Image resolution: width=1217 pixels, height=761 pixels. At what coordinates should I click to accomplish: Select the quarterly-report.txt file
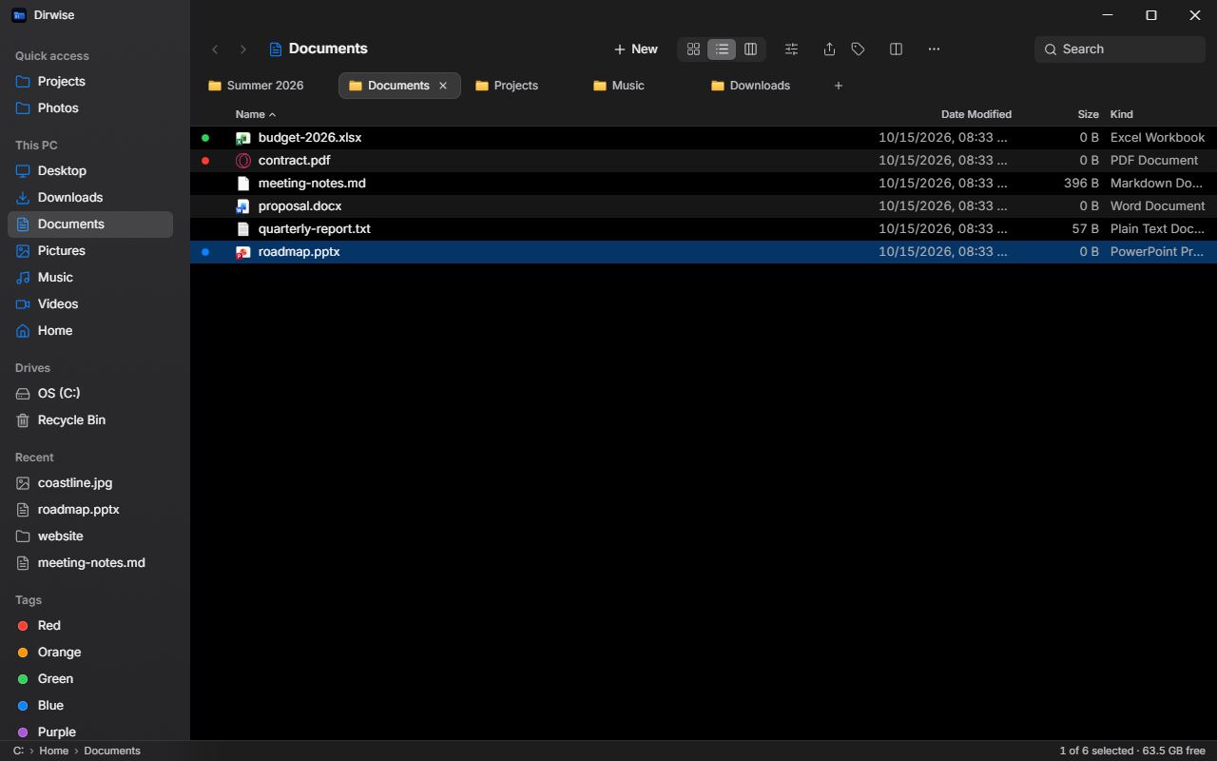(x=704, y=229)
